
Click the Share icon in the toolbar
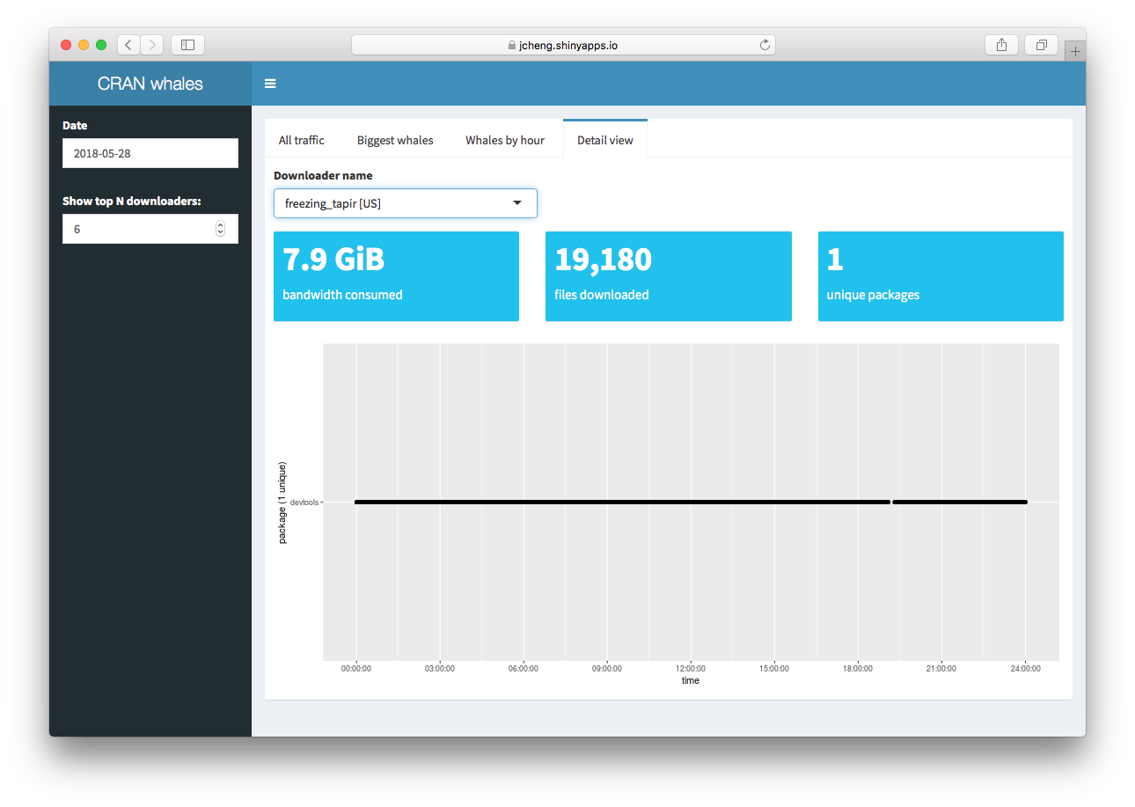tap(1001, 44)
